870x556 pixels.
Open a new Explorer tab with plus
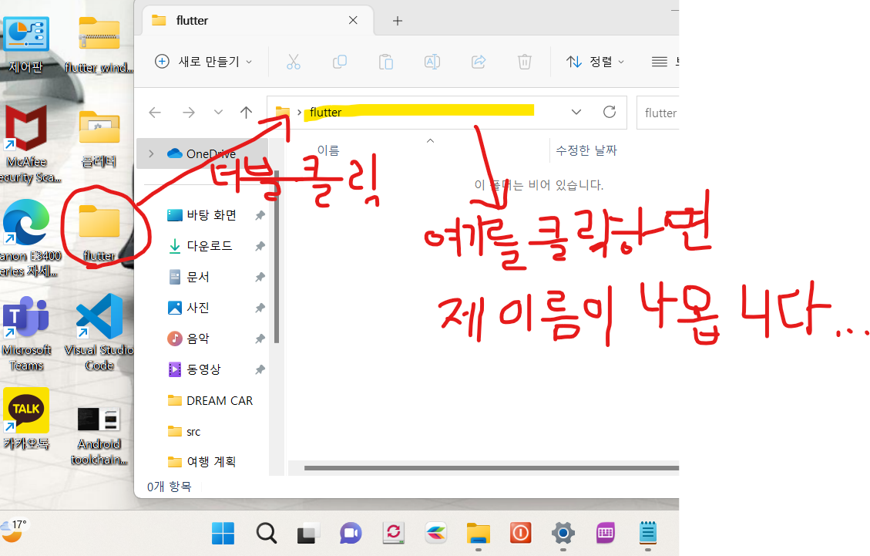(x=398, y=21)
